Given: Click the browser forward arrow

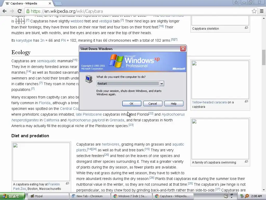Looking at the screenshot, I should (x=12, y=11).
